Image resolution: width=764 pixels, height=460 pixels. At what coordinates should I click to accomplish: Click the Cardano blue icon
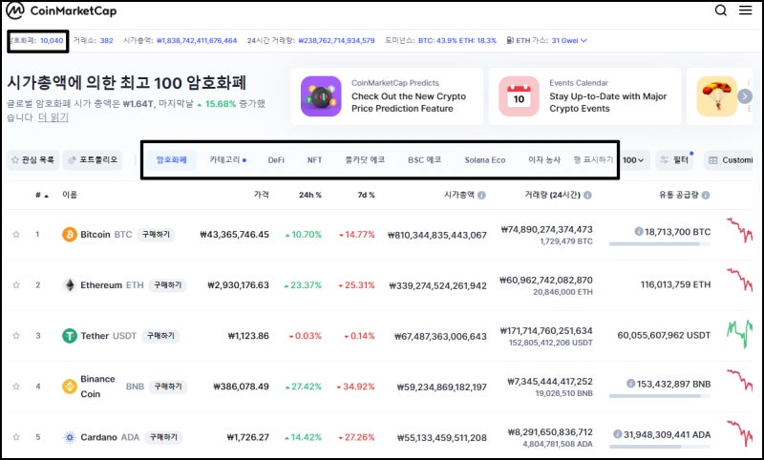click(70, 437)
